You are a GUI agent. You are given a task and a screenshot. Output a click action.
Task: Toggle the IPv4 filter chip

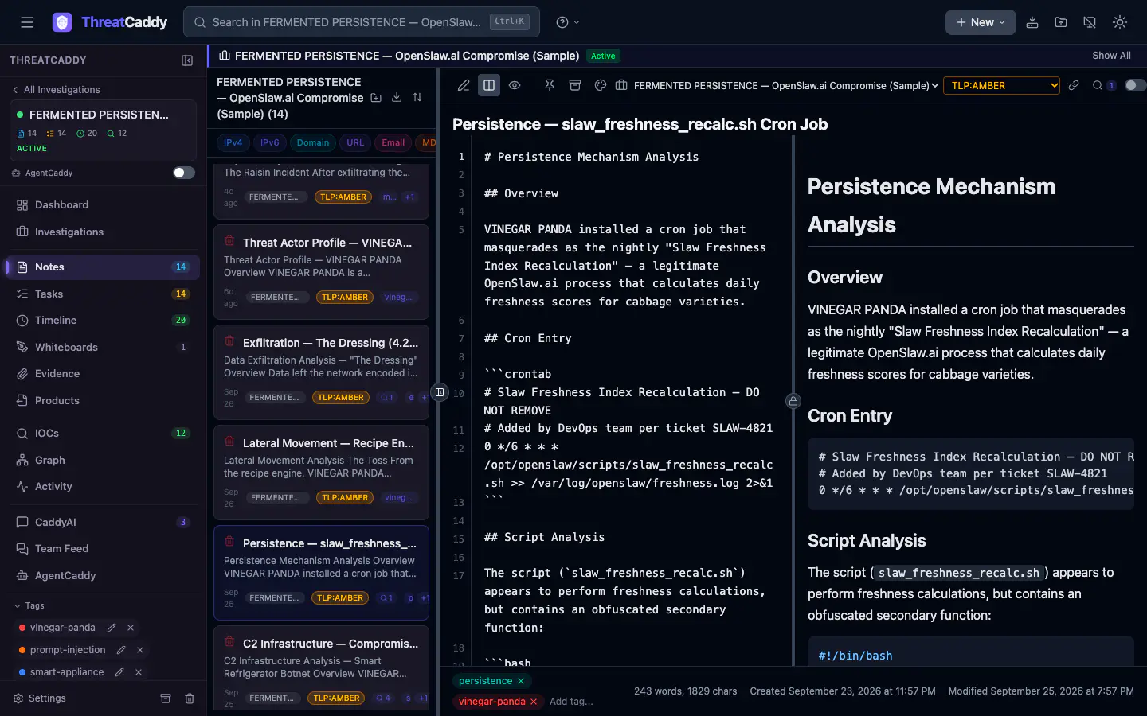pyautogui.click(x=233, y=143)
